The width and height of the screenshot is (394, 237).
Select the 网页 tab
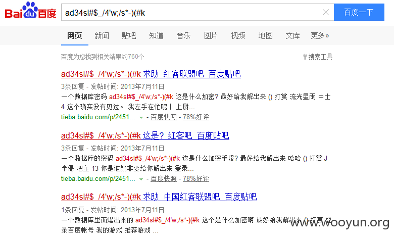point(75,36)
